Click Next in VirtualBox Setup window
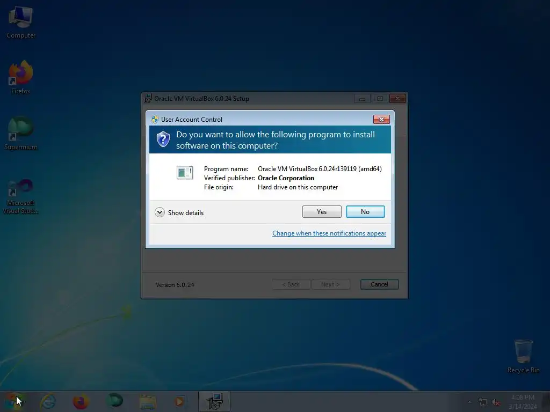Screen dimensions: 550x412 (331, 284)
